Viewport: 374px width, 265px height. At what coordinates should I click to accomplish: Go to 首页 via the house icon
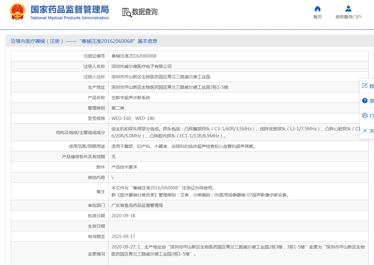pos(318,9)
